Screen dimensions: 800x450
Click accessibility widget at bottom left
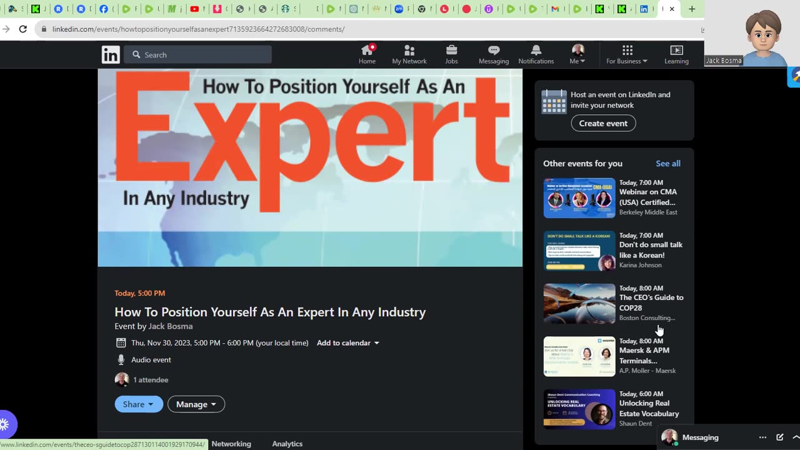5,425
